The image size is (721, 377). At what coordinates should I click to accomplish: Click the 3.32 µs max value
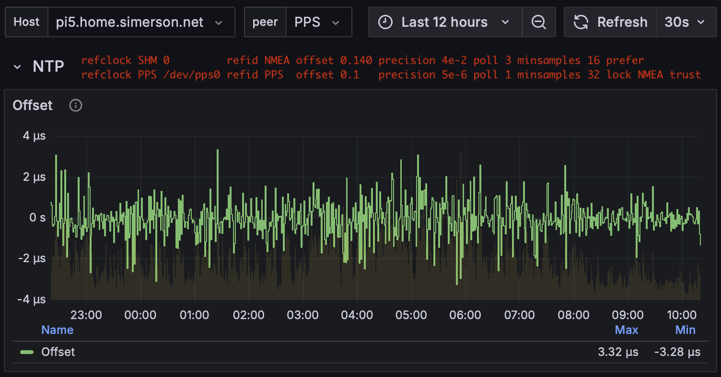coord(618,352)
